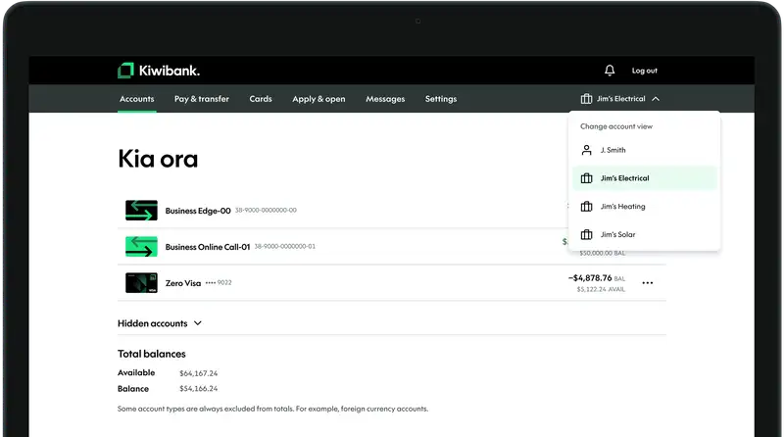Image resolution: width=784 pixels, height=437 pixels.
Task: Open the Accounts tab
Action: [136, 99]
